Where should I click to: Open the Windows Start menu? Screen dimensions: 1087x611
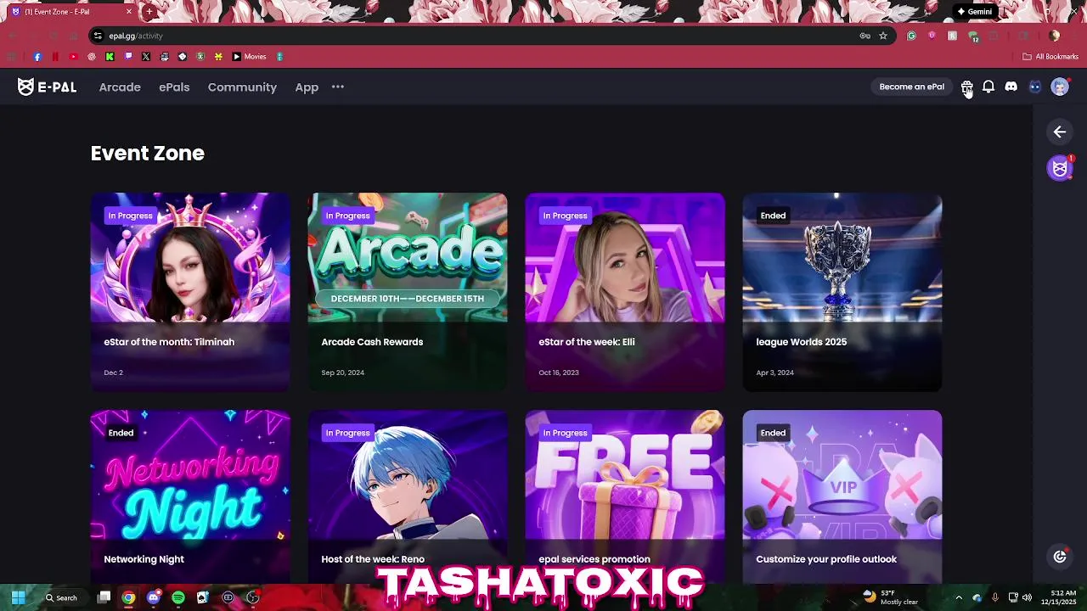tap(18, 597)
